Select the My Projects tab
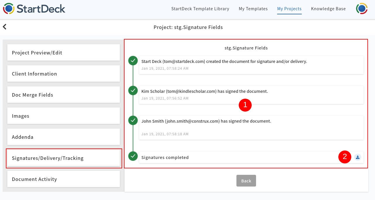 (289, 9)
